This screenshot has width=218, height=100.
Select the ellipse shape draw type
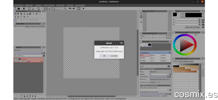click(x=24, y=20)
